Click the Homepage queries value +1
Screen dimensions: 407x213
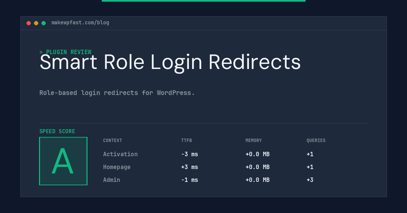(310, 167)
